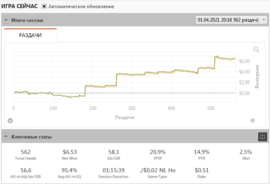Click the Total Hands 562 stat
This screenshot has width=270, height=184.
tap(26, 154)
